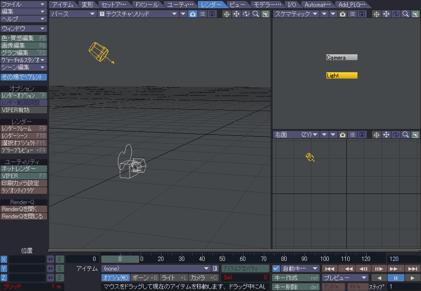Click item picker icon beside (none) dropdown

(x=215, y=269)
